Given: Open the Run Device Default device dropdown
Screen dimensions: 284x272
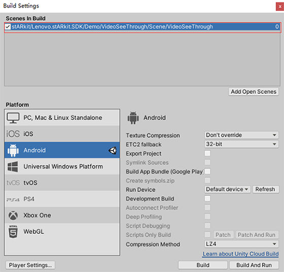Looking at the screenshot, I should click(x=228, y=189).
